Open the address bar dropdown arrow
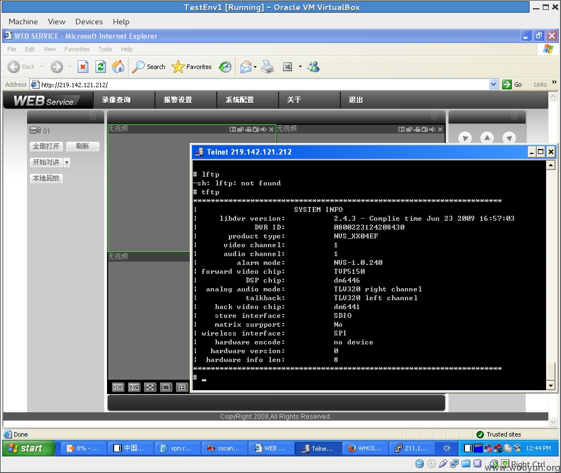 point(493,84)
